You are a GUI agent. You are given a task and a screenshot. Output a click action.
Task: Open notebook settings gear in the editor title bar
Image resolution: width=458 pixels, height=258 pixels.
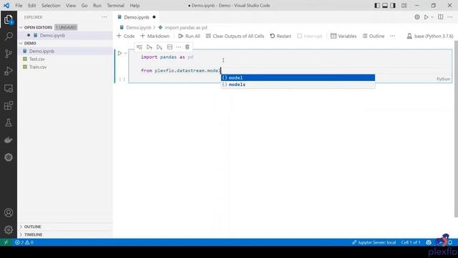click(x=417, y=17)
